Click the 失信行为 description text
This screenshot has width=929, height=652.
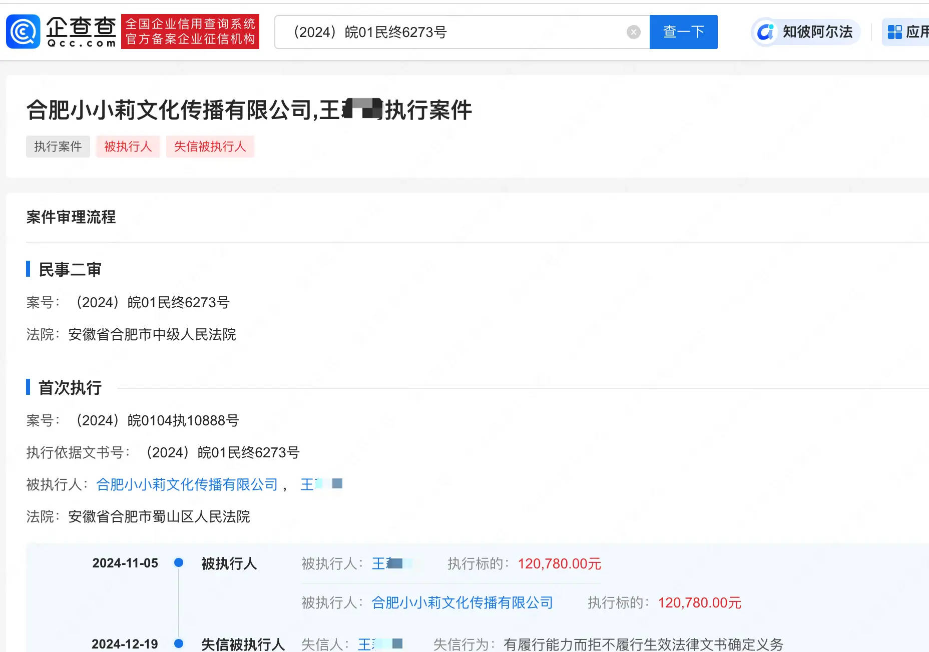[643, 644]
